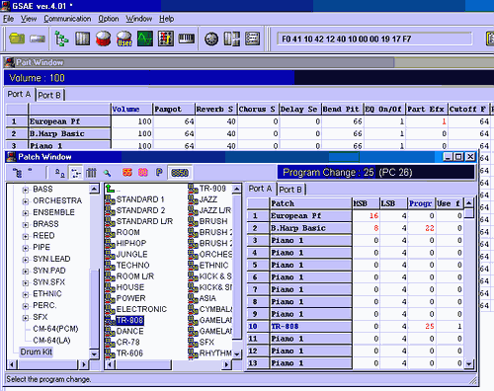This screenshot has width=494, height=391.
Task: Open the green tree structure view
Action: coord(61,39)
